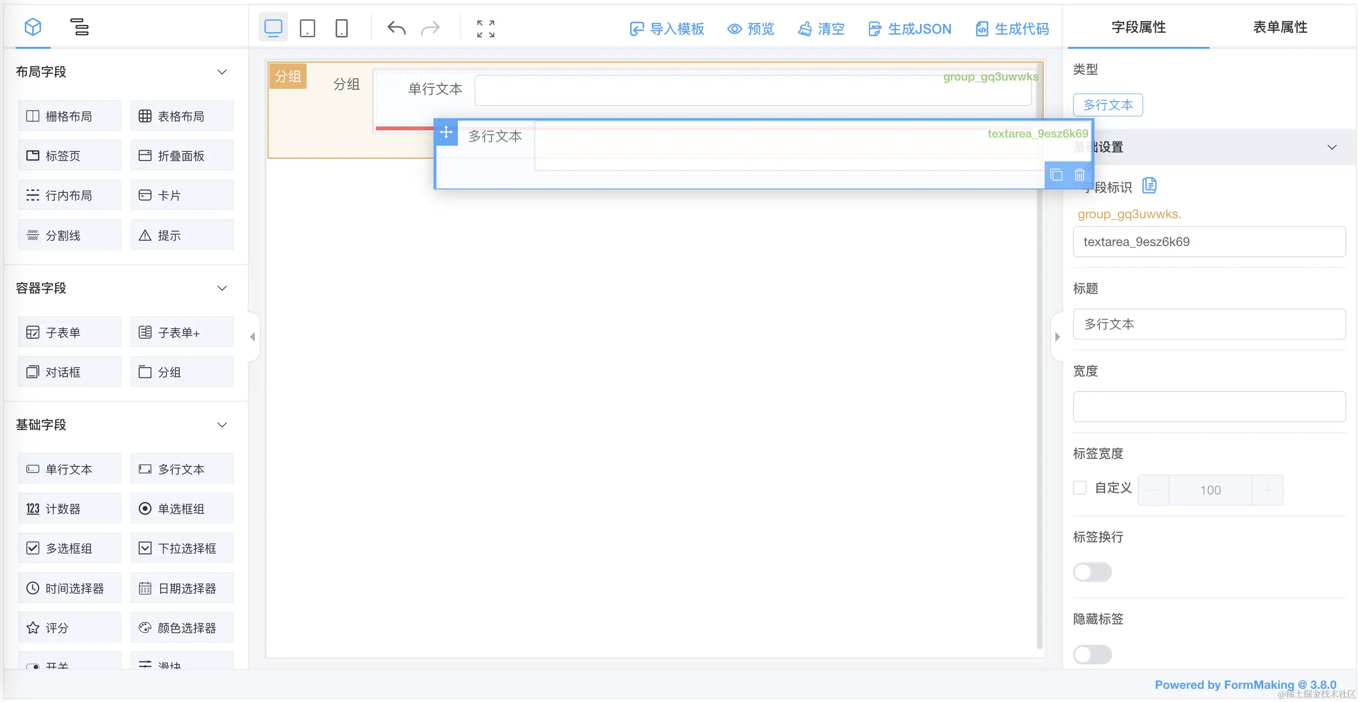Delete the 多行文本 field via trash icon
Screen dimensions: 1359x702
(x=1080, y=174)
